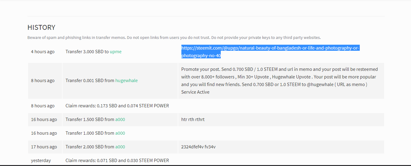
Task: Click the timestamp of the hugewhale transfer
Action: pos(43,81)
